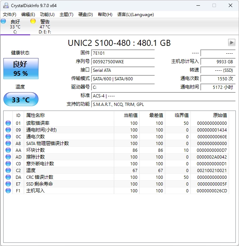
Task: Click the serial number field 005927500WKE
Action: click(123, 61)
